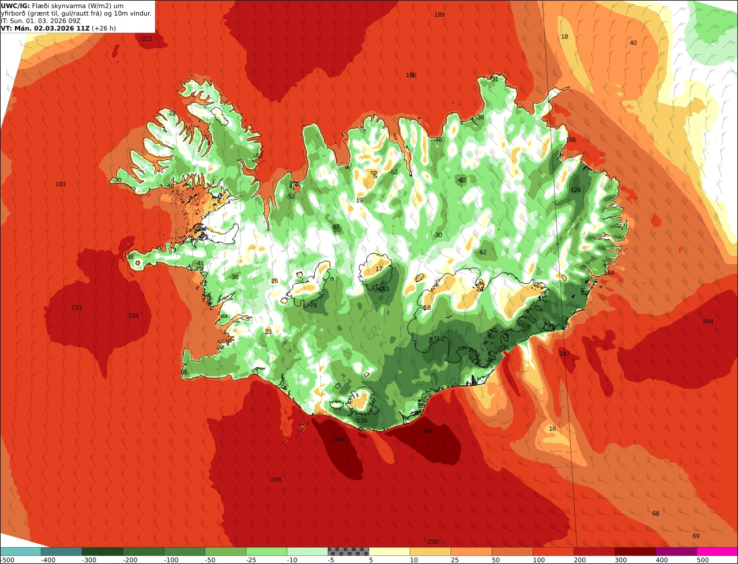Screen dimensions: 738x564
Task: Click the flux value '78' on the map
Action: coord(314,305)
